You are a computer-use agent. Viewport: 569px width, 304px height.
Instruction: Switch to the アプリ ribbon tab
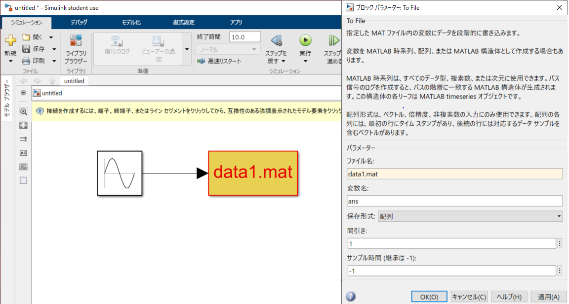pyautogui.click(x=235, y=22)
